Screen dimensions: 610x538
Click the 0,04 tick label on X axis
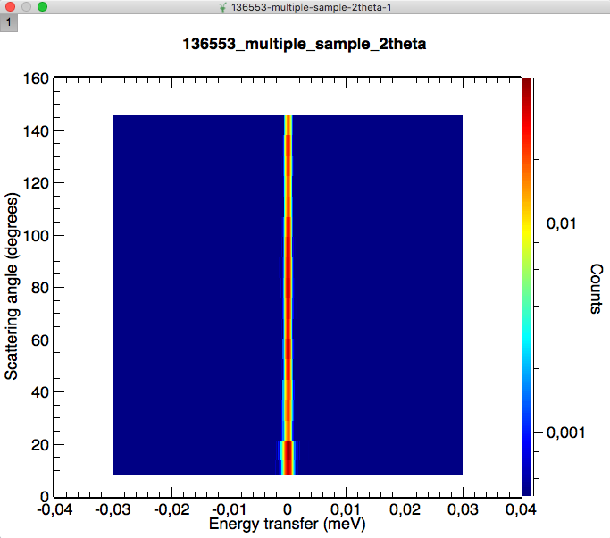(x=522, y=511)
